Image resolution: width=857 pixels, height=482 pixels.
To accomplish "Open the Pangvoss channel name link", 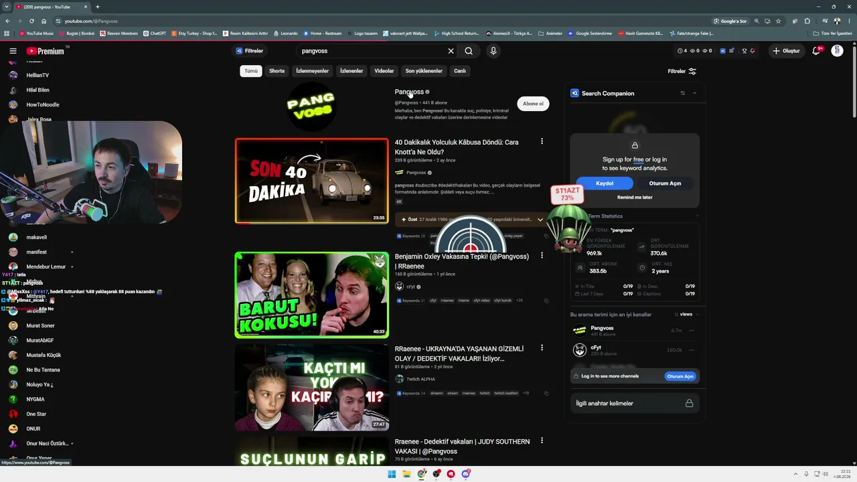I will (x=409, y=92).
